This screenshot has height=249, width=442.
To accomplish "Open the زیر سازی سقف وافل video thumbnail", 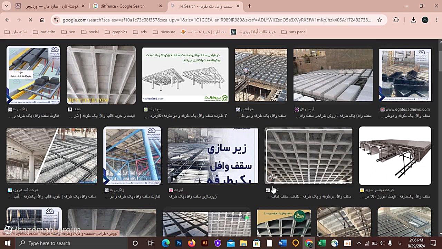I will pos(213,156).
